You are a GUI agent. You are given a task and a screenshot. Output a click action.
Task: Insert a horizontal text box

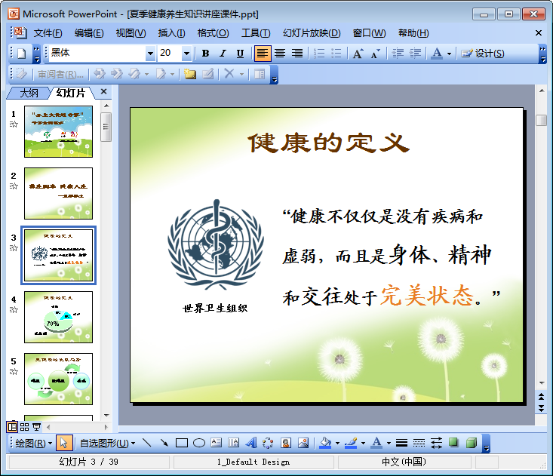(217, 443)
